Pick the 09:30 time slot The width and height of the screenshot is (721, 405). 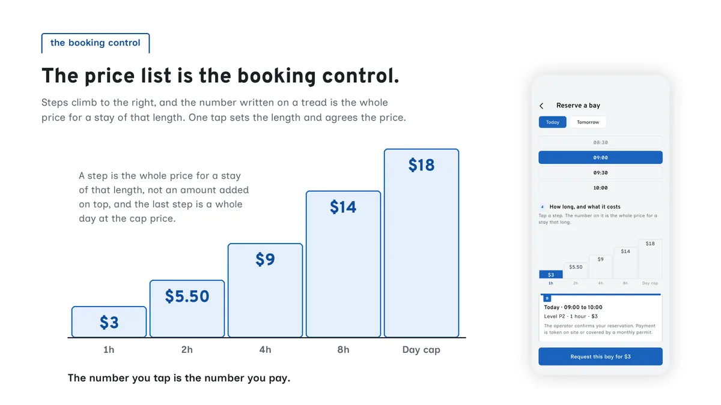coord(600,173)
